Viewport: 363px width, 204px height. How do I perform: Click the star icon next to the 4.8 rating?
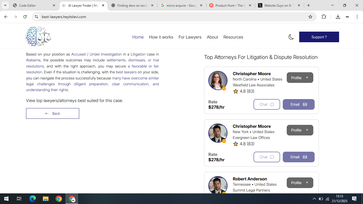pos(236,91)
